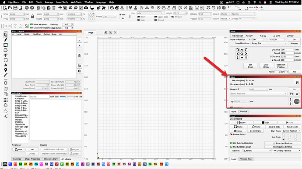302x169 pixels.
Task: Delete the selected layer with the trash icon
Action: (x=79, y=55)
